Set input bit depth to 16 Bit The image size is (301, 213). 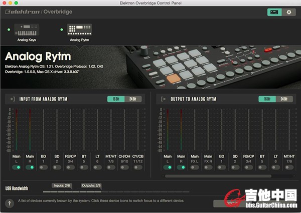116,99
